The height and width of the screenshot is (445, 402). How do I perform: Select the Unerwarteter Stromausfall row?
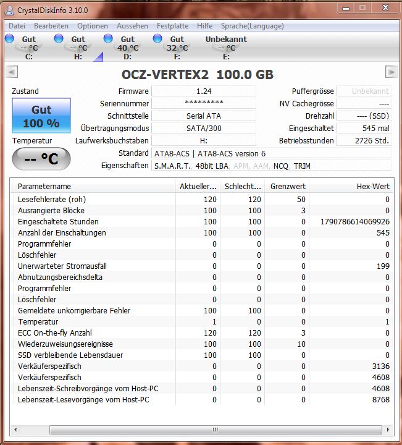pyautogui.click(x=202, y=266)
